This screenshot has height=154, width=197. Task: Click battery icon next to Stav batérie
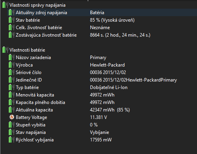click(11, 20)
